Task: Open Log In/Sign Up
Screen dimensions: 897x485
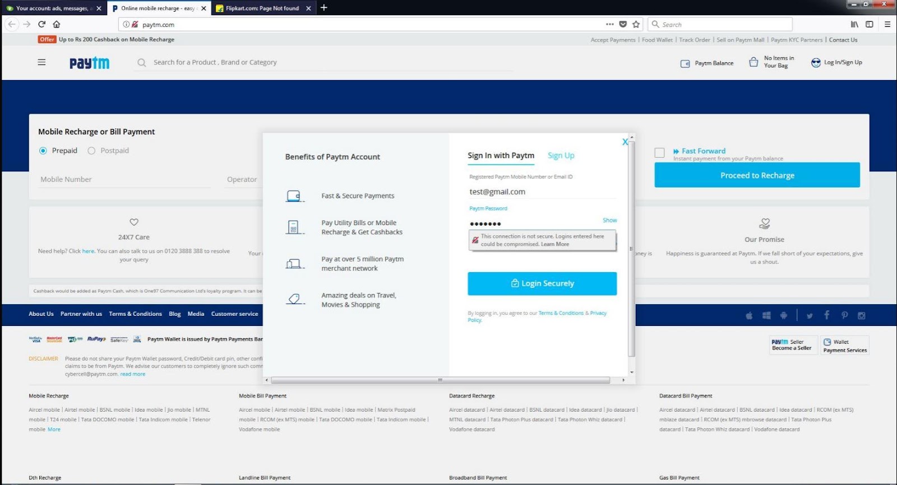Action: point(836,63)
